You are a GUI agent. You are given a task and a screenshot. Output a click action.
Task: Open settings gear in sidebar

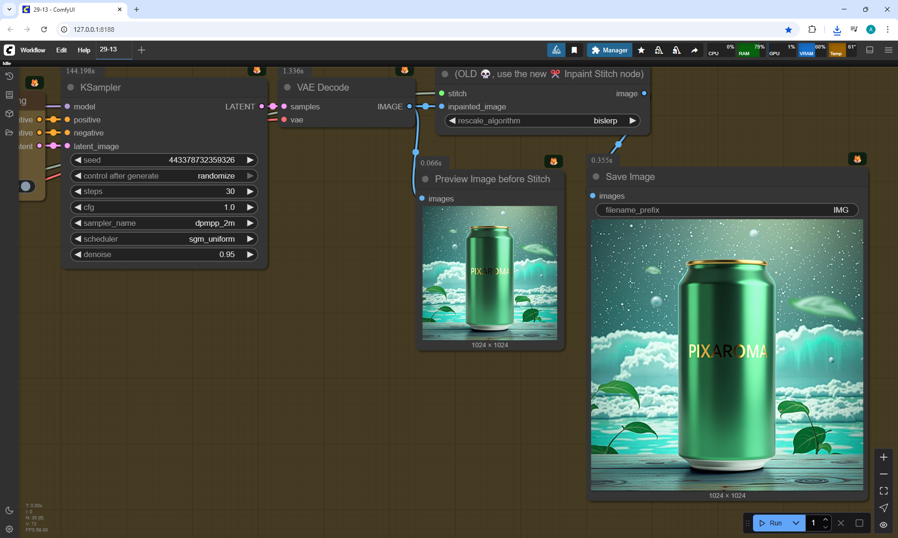coord(9,529)
